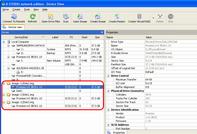Open the Create Virtual RAID dropdown arrow
197x134 pixels.
[x=153, y=18]
